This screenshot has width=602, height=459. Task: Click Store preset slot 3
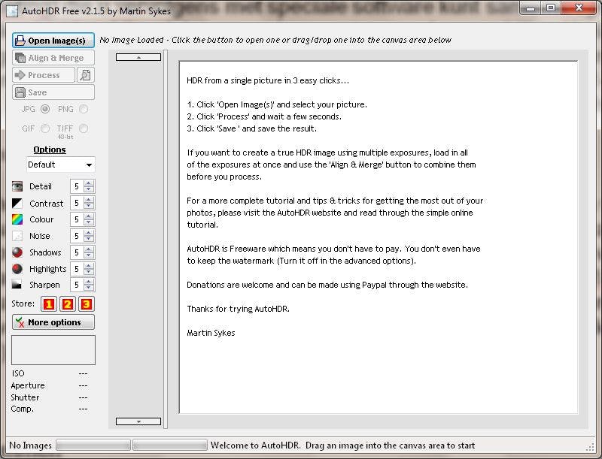(87, 304)
